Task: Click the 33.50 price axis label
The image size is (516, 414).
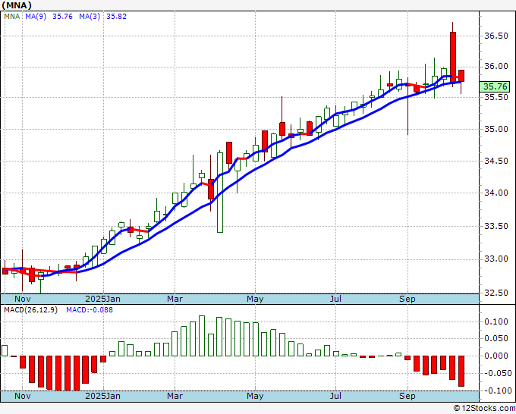Action: 496,226
